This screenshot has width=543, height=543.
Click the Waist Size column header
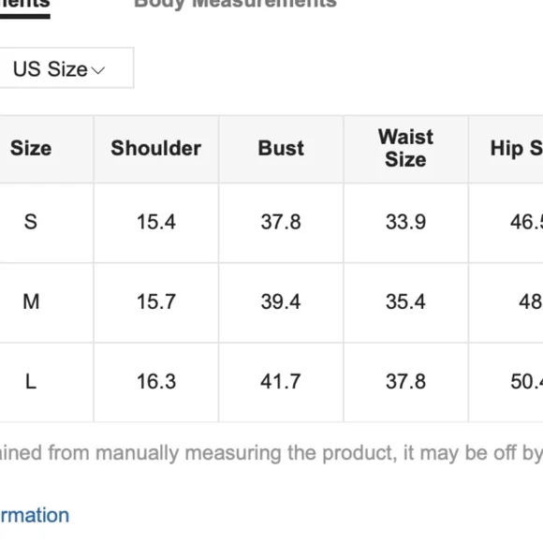tap(405, 148)
